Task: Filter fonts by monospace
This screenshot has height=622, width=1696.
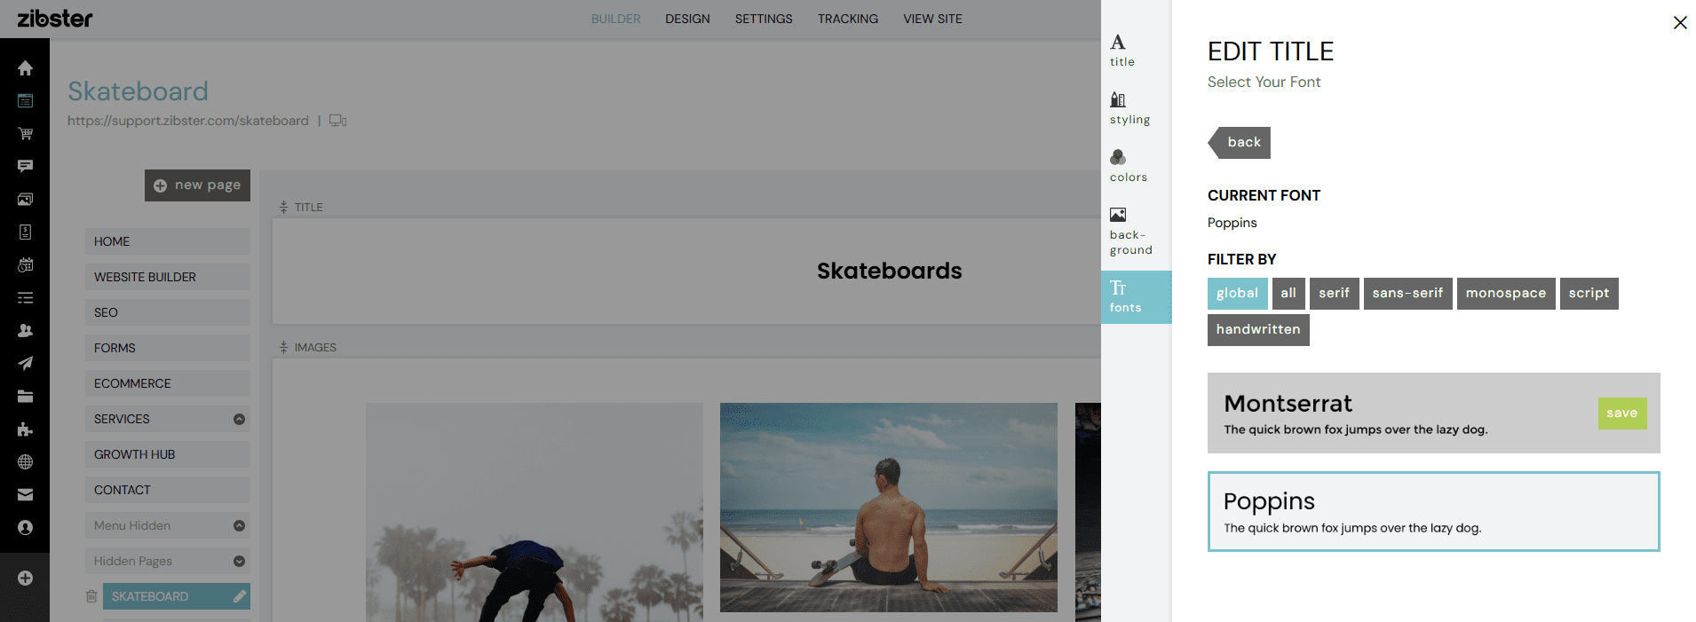Action: click(x=1506, y=294)
